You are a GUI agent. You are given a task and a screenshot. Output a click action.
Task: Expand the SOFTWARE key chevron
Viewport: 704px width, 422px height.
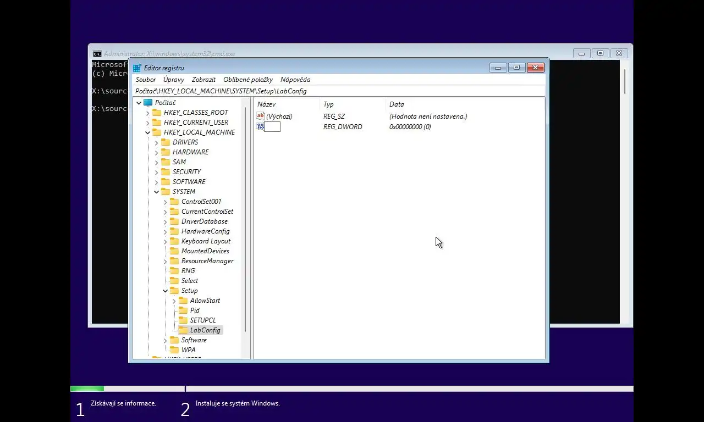point(156,182)
